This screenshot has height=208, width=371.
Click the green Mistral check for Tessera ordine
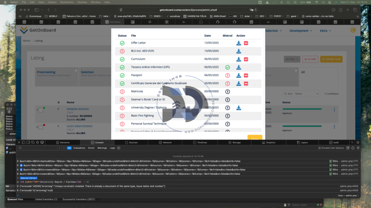227,67
